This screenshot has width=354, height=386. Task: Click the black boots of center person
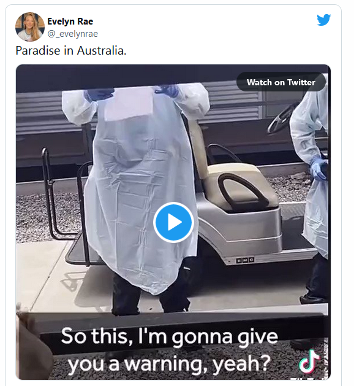(x=150, y=294)
